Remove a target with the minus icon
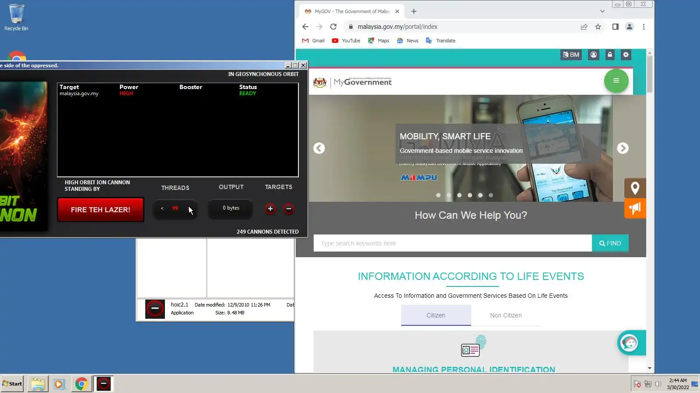The height and width of the screenshot is (393, 700). pos(289,209)
